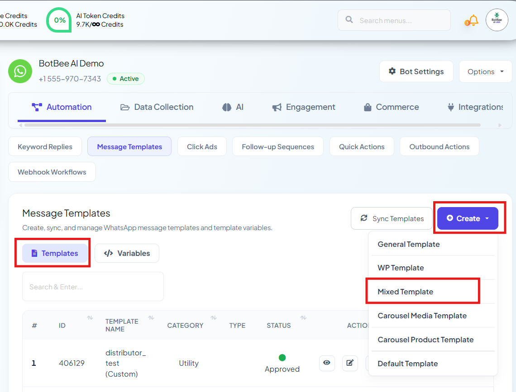Open the Commerce tab
This screenshot has height=392, width=516.
tap(391, 107)
